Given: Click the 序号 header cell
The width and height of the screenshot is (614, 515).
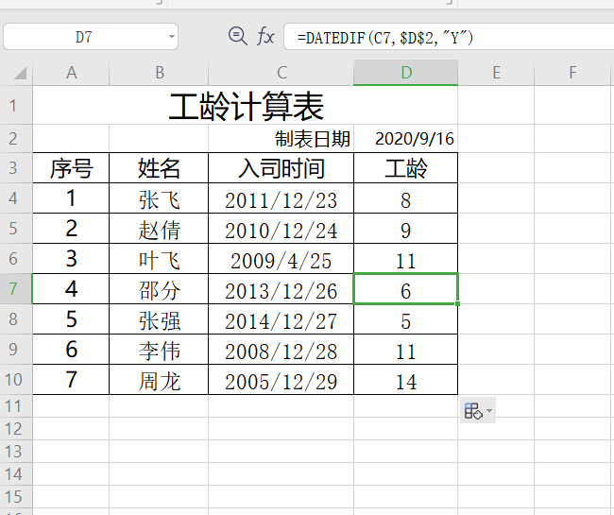Looking at the screenshot, I should point(71,168).
